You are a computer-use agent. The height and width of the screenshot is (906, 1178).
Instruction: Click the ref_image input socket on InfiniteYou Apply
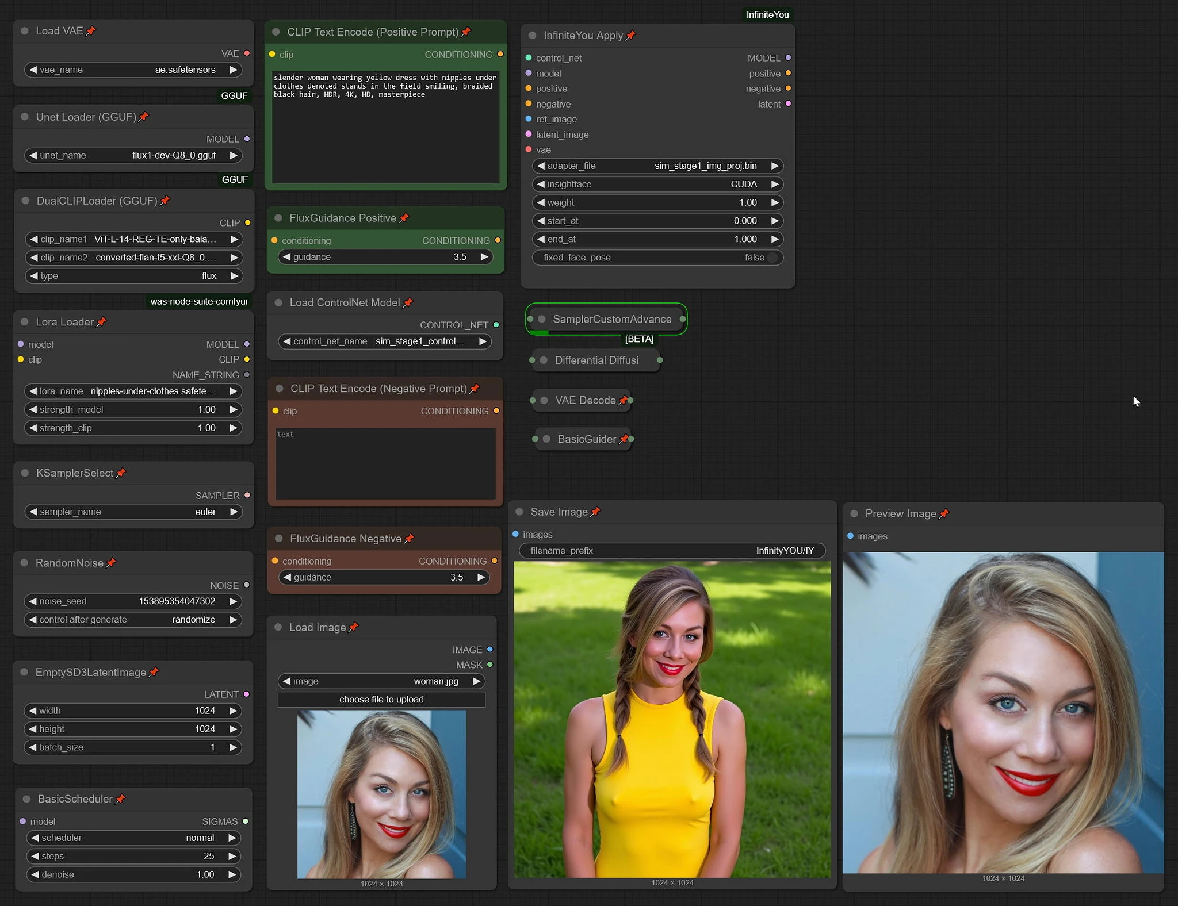click(529, 119)
